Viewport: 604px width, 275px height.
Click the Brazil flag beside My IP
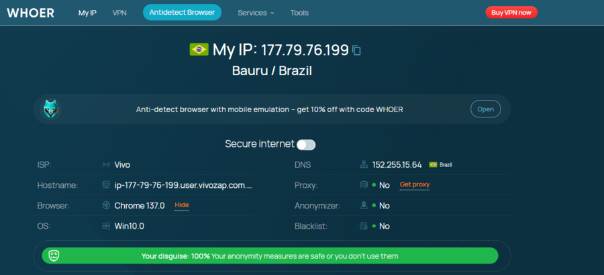click(199, 50)
